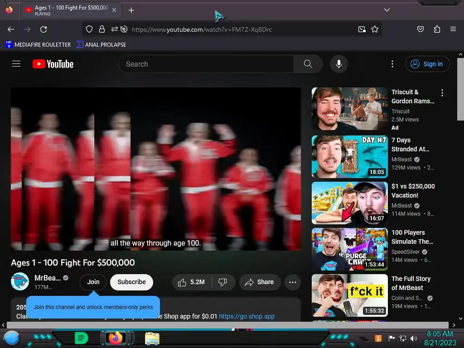Open picture-in-picture from address bar icon
The height and width of the screenshot is (348, 464).
pyautogui.click(x=362, y=29)
